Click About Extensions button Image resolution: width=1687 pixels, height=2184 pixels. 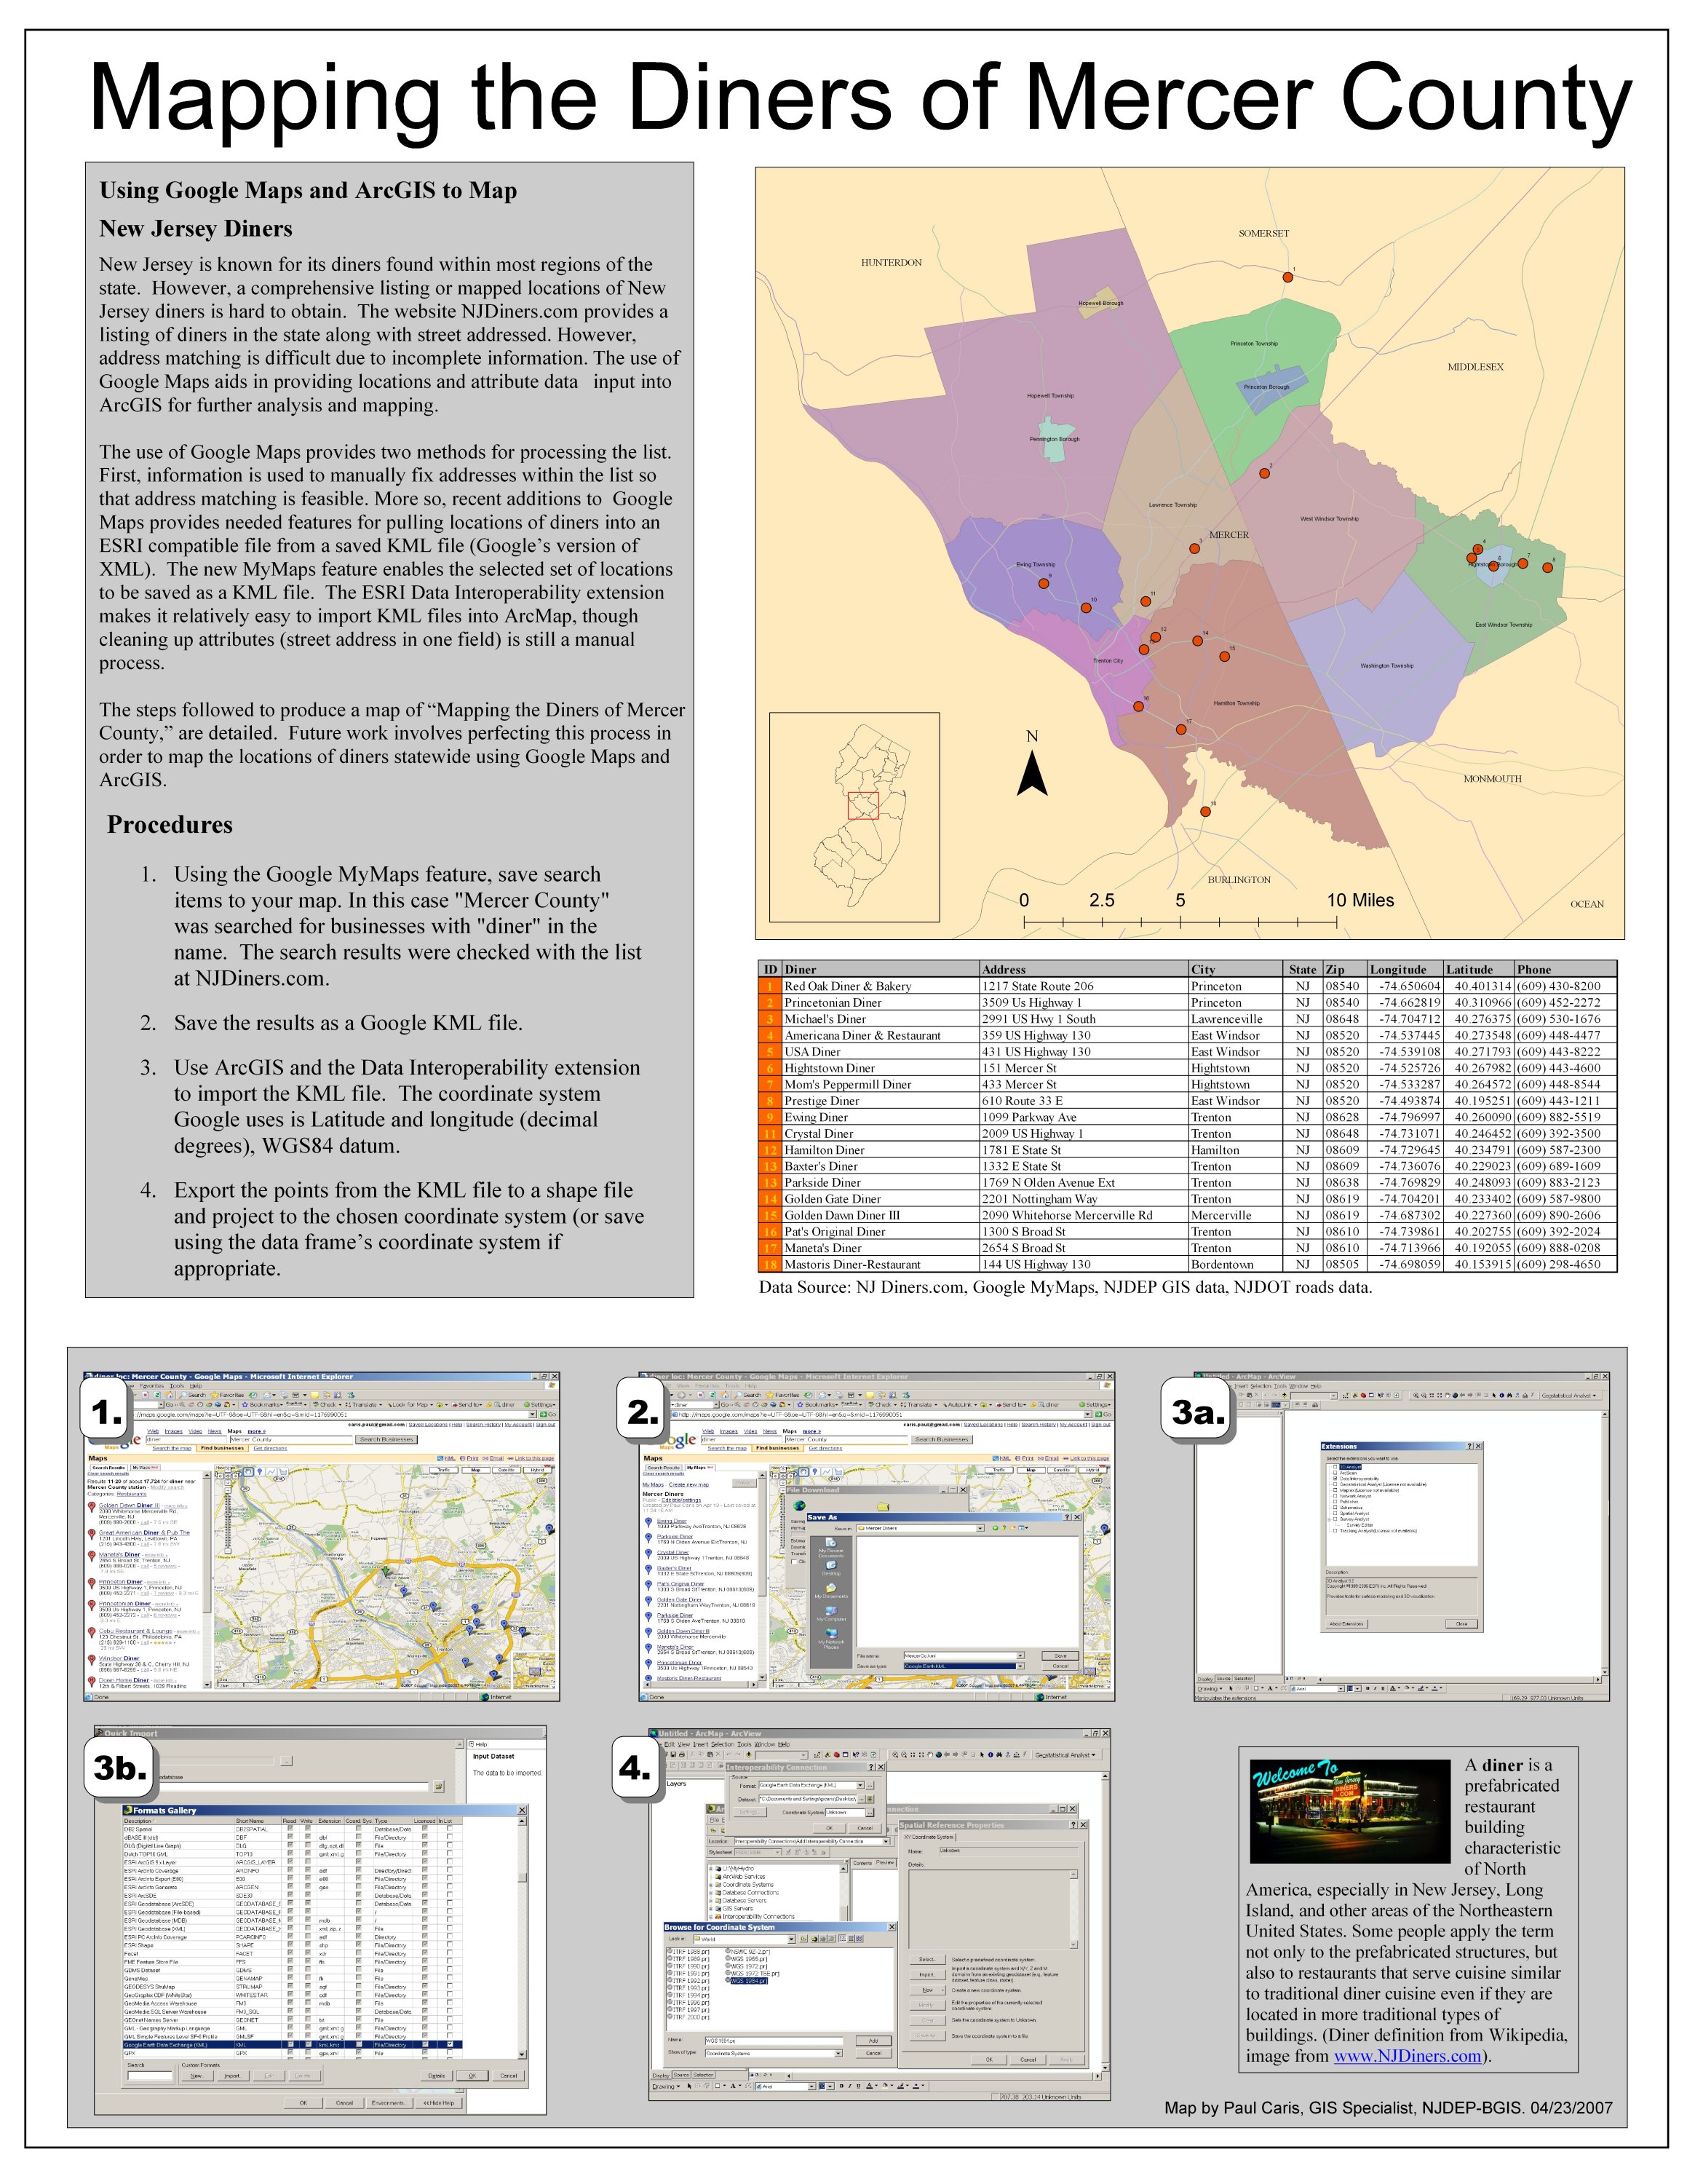tap(1347, 1624)
